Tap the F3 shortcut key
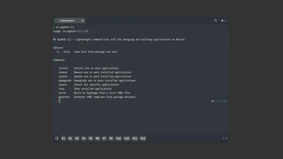 click(77, 138)
